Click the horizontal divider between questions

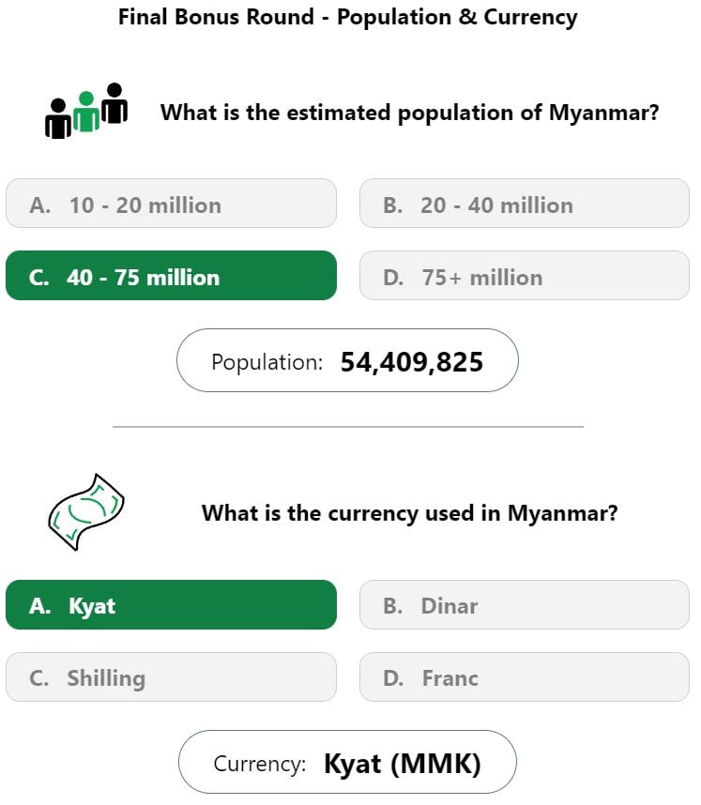click(347, 427)
